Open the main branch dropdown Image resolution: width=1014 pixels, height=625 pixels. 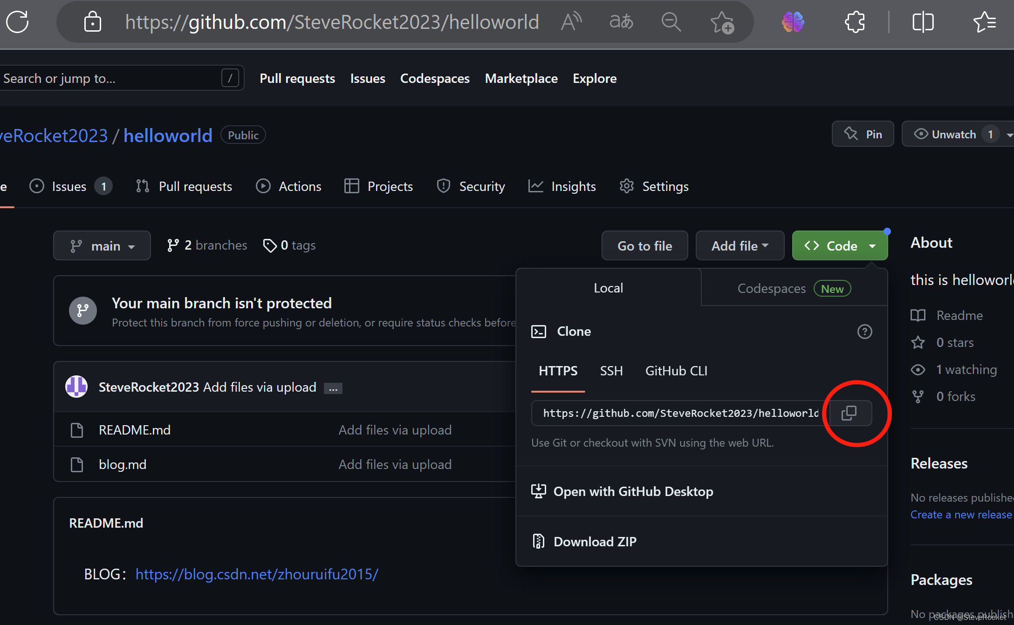click(102, 246)
